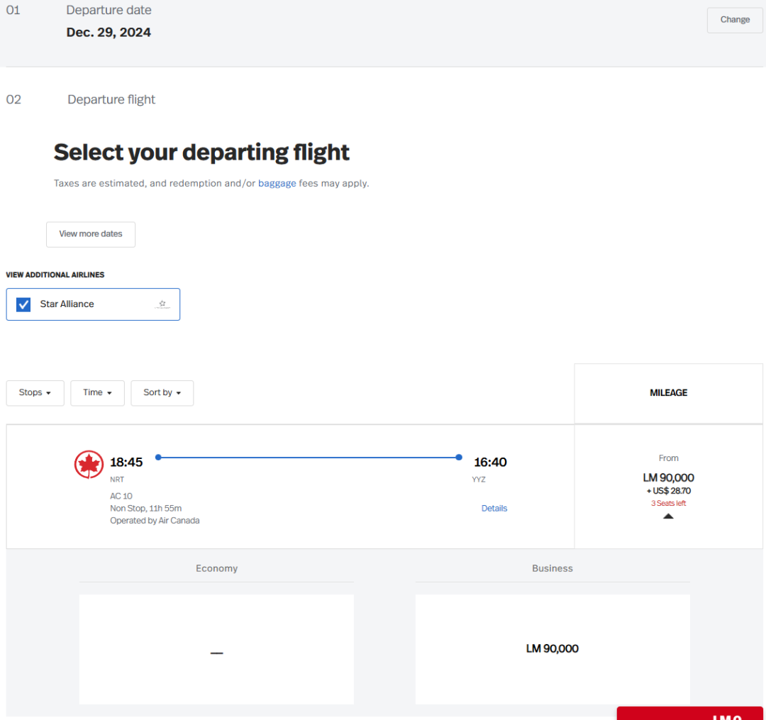Follow the baggage fees link

click(x=277, y=183)
